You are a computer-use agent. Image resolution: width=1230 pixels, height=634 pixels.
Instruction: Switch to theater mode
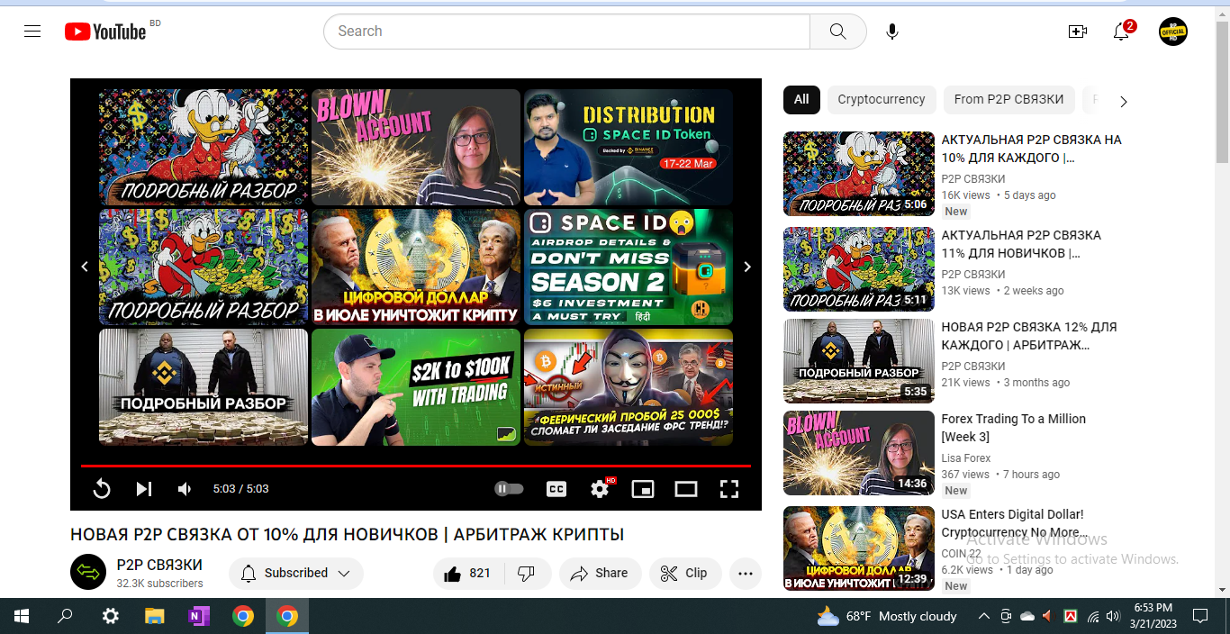tap(686, 489)
